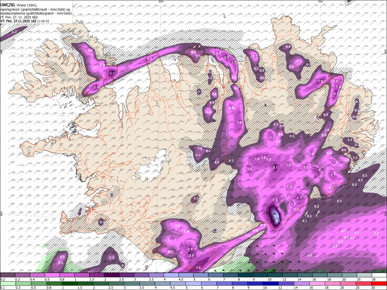The image size is (387, 290).
Task: Pick the deep purple 2–2.5 snow swatch
Action: click(112, 275)
